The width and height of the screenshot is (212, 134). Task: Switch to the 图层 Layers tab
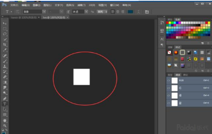[x=170, y=75]
